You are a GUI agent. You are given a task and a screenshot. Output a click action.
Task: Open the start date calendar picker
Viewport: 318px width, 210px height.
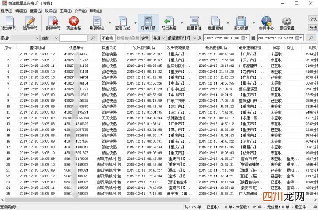[x=244, y=38]
